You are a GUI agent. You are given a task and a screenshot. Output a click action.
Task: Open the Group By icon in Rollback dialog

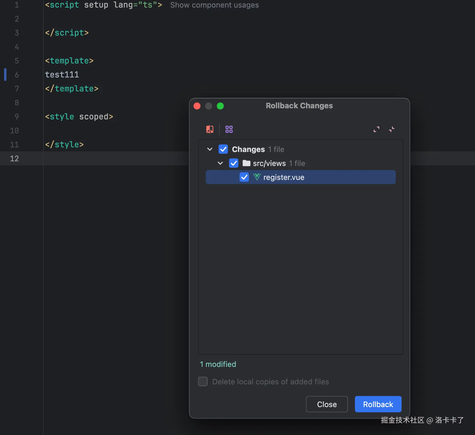[229, 129]
